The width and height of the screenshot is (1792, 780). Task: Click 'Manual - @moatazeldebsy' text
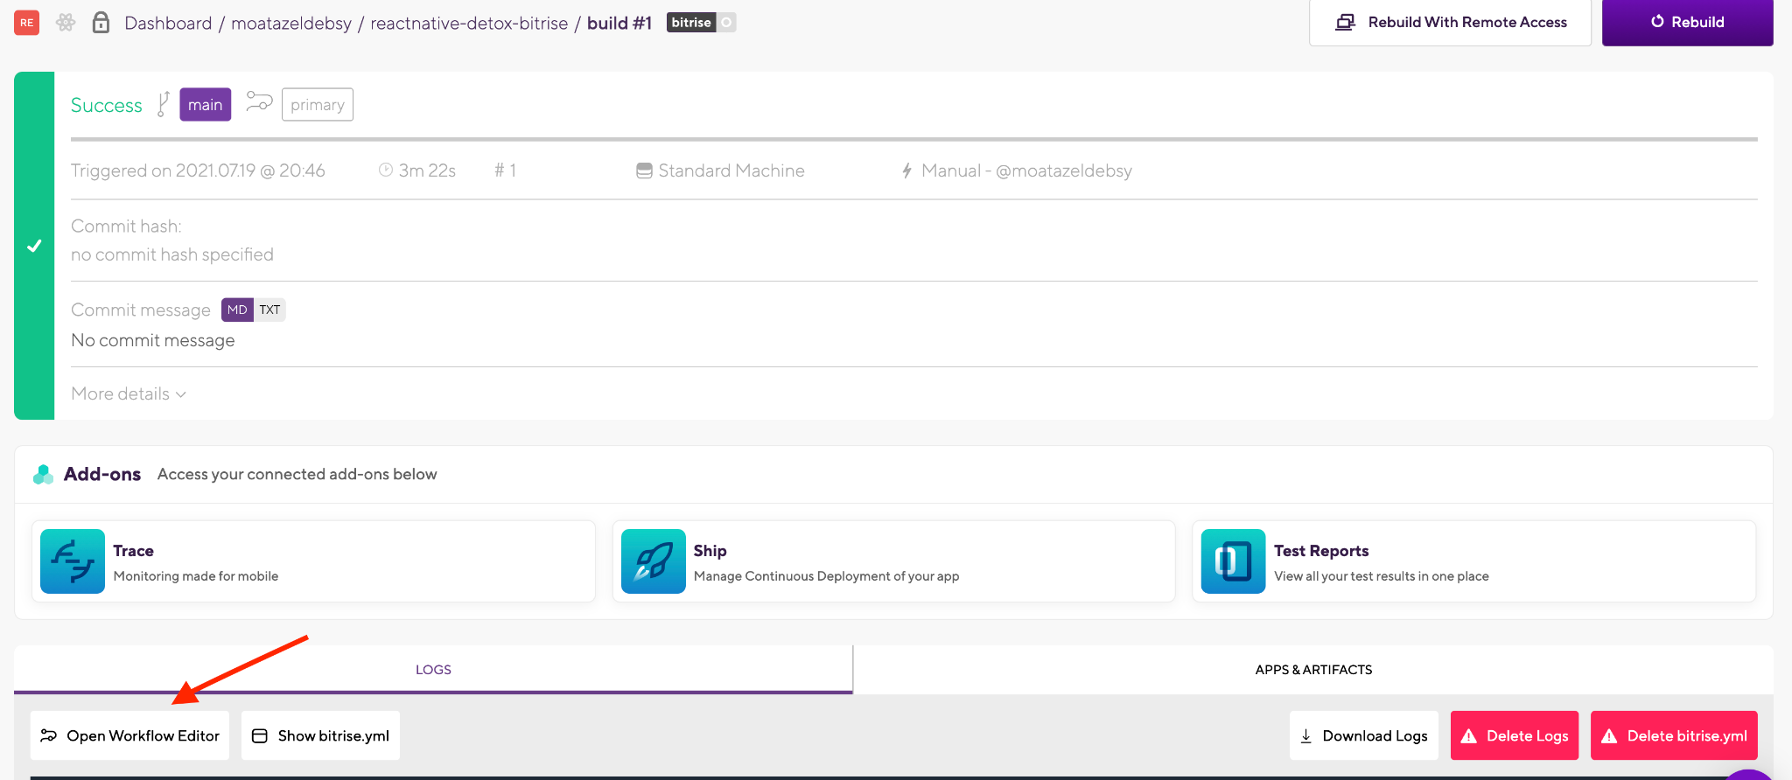coord(1026,171)
